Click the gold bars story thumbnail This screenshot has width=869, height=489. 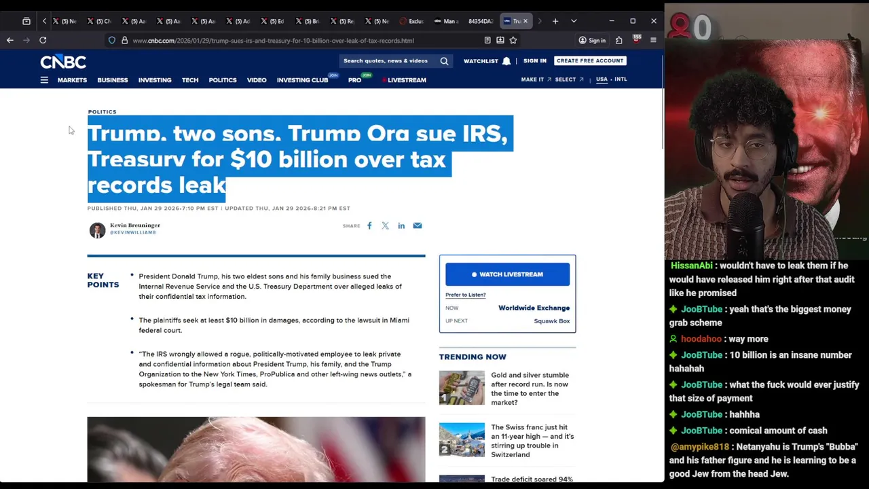coord(462,387)
